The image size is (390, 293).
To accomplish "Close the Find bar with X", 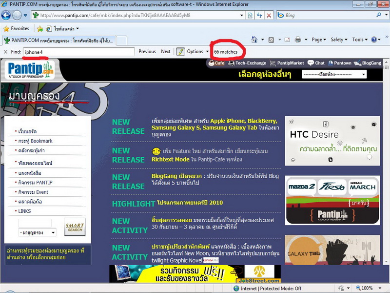I will point(5,52).
